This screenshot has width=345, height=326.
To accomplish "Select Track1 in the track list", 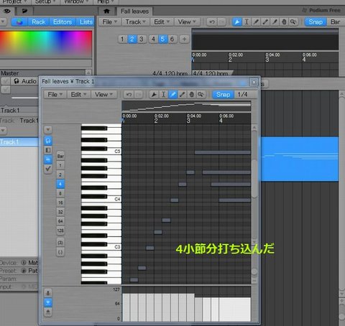I will pyautogui.click(x=19, y=142).
